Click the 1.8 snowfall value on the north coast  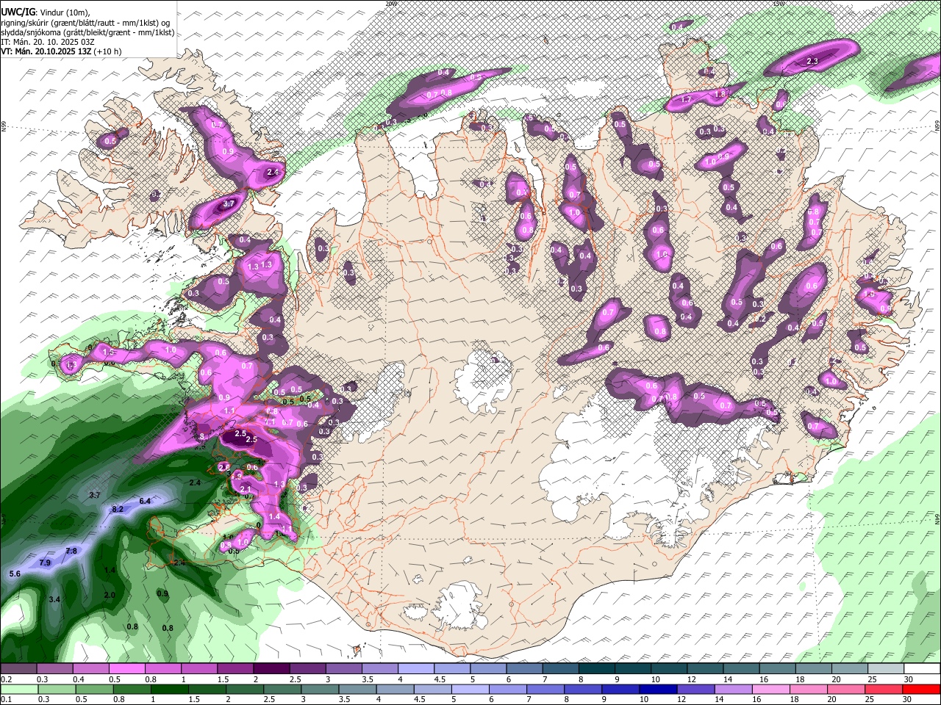pyautogui.click(x=720, y=94)
